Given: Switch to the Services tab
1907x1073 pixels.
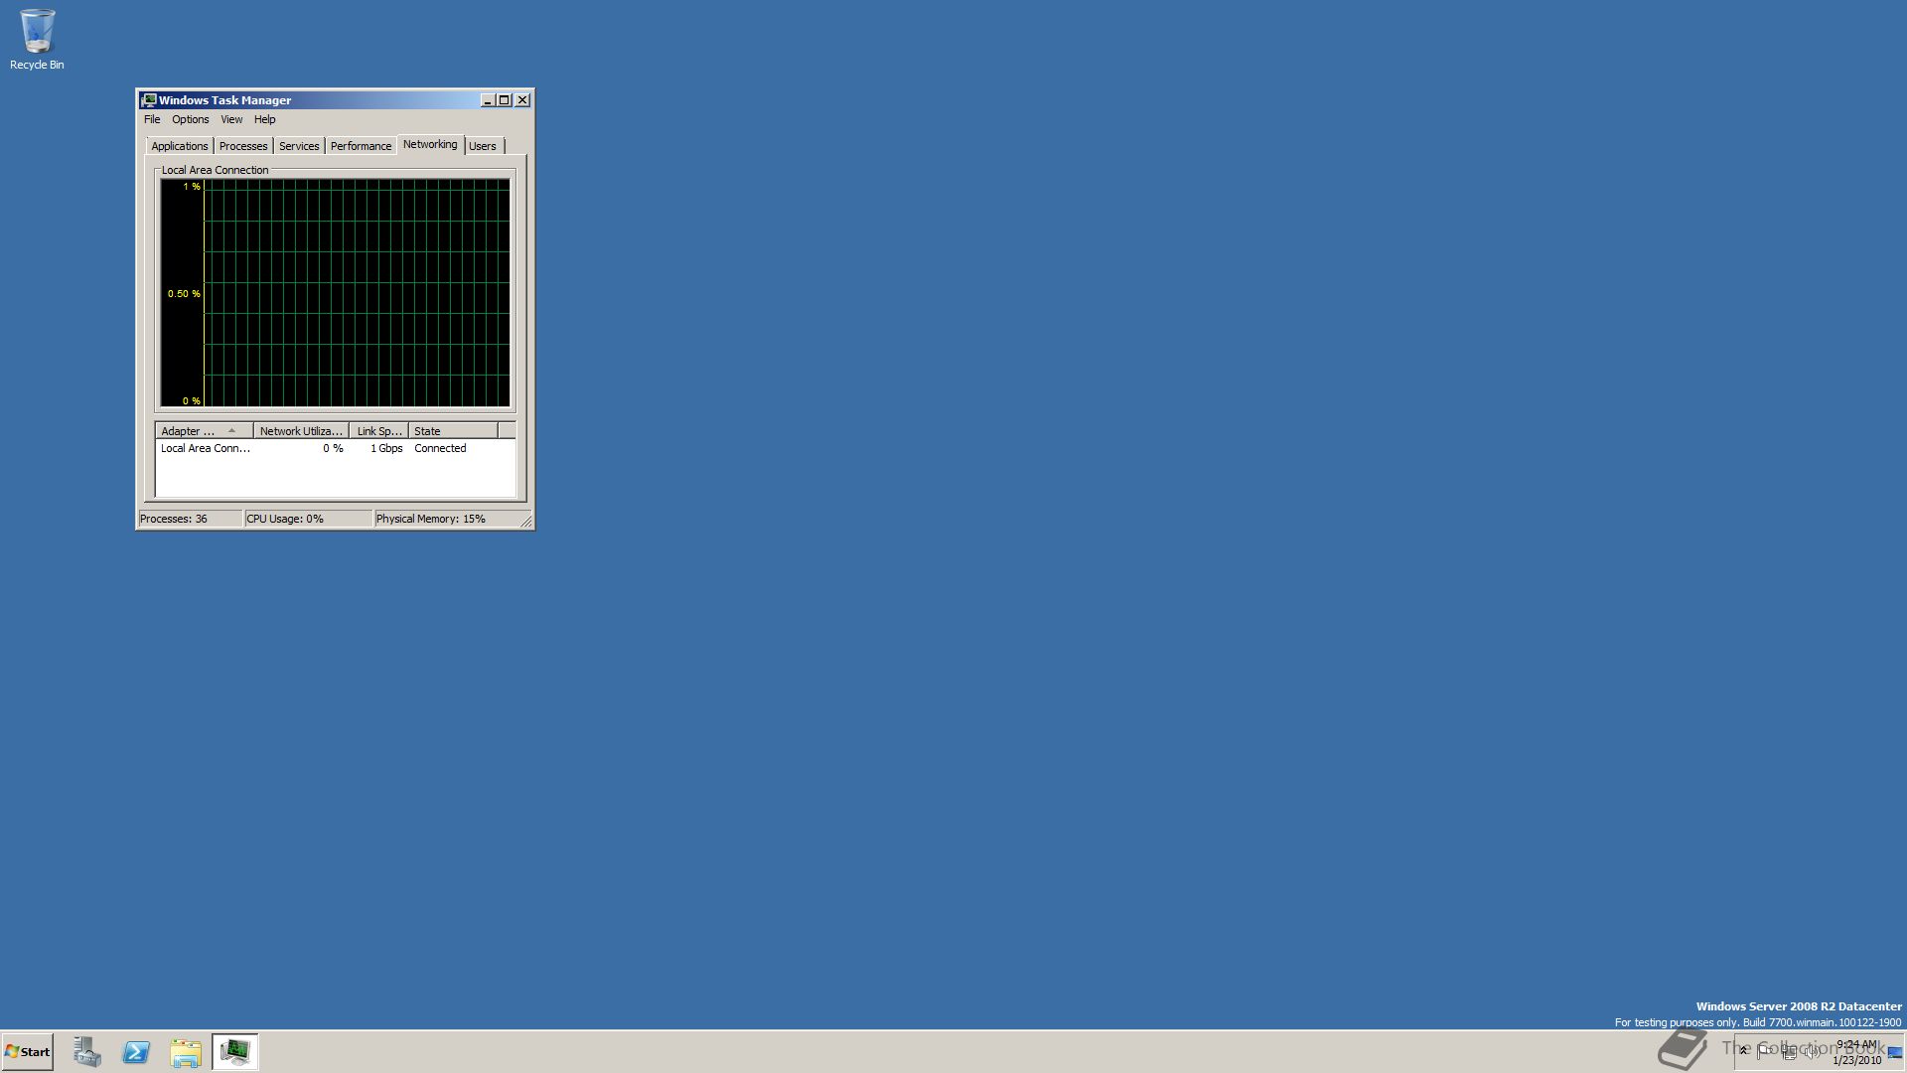Looking at the screenshot, I should coord(299,146).
